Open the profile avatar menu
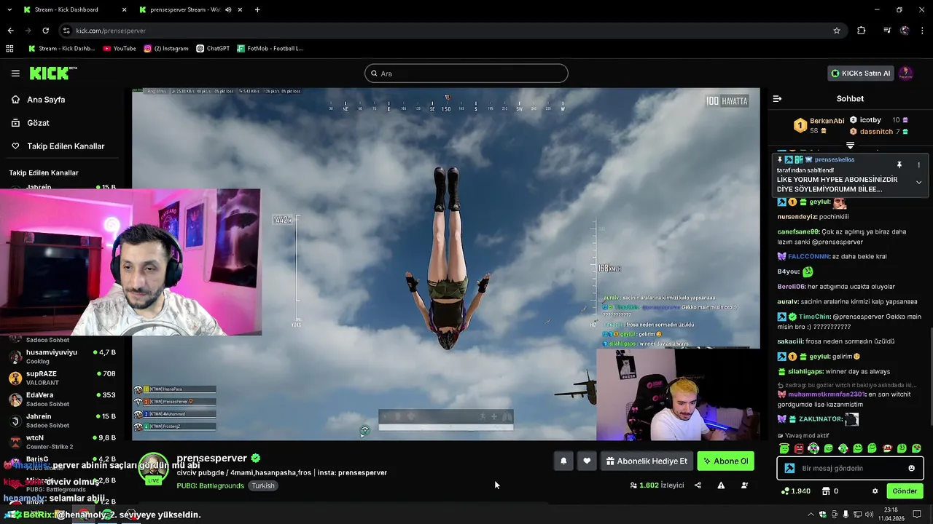 point(905,73)
